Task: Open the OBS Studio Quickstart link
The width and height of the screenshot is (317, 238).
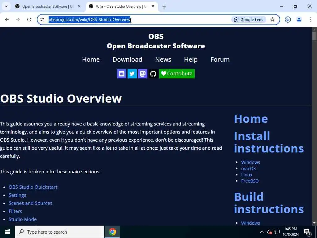Action: click(x=33, y=187)
